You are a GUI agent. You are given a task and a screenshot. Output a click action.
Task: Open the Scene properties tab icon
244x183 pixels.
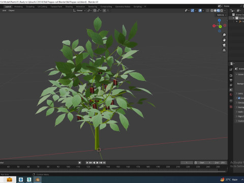[x=231, y=90]
